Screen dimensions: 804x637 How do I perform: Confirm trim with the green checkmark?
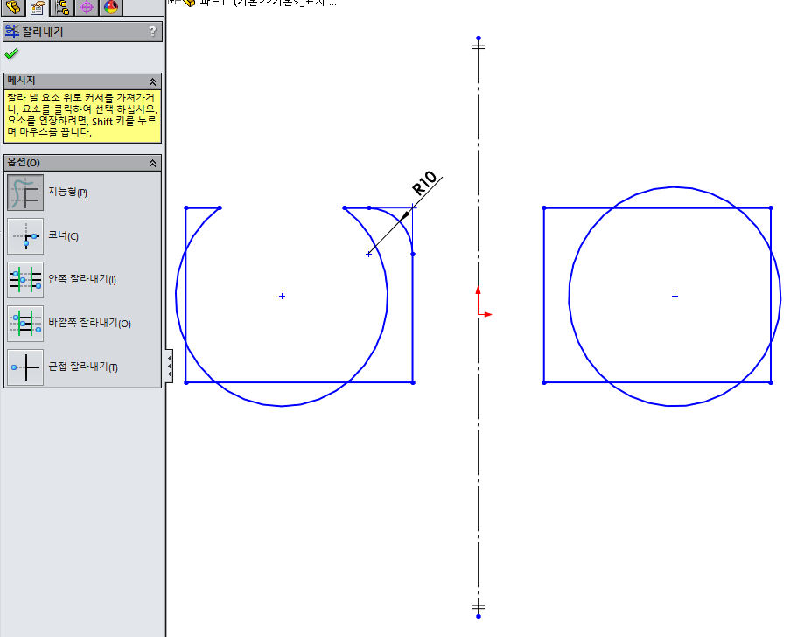click(12, 52)
